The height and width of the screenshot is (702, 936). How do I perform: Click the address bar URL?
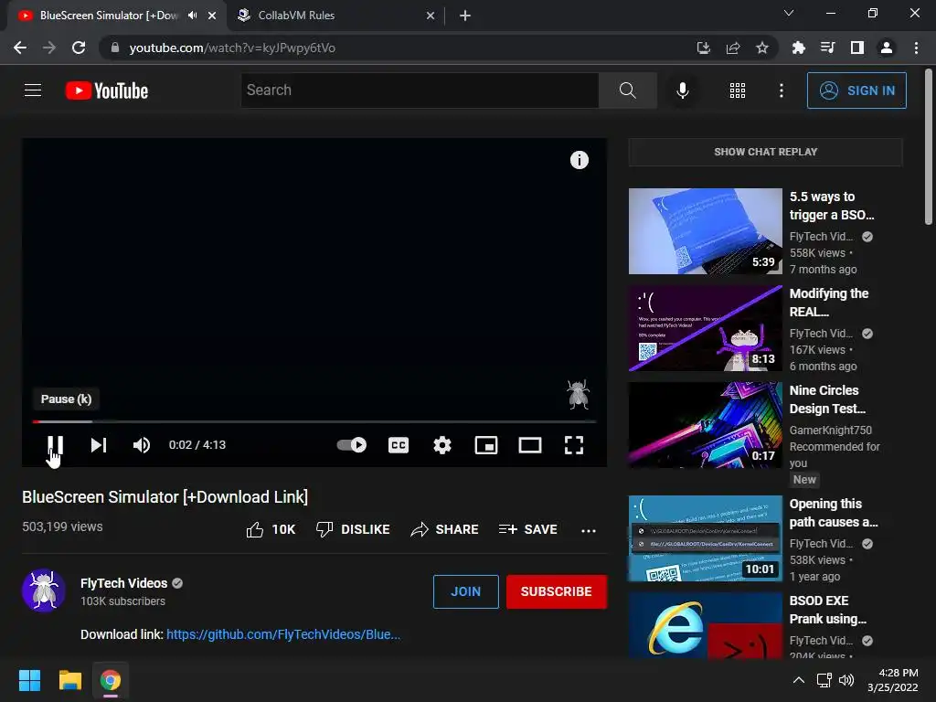coord(232,48)
